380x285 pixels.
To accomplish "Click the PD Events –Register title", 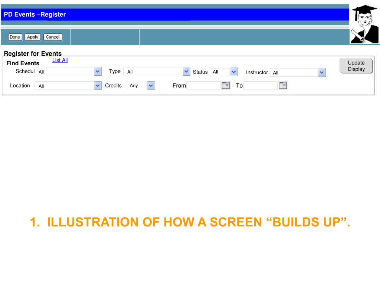I will tap(35, 14).
